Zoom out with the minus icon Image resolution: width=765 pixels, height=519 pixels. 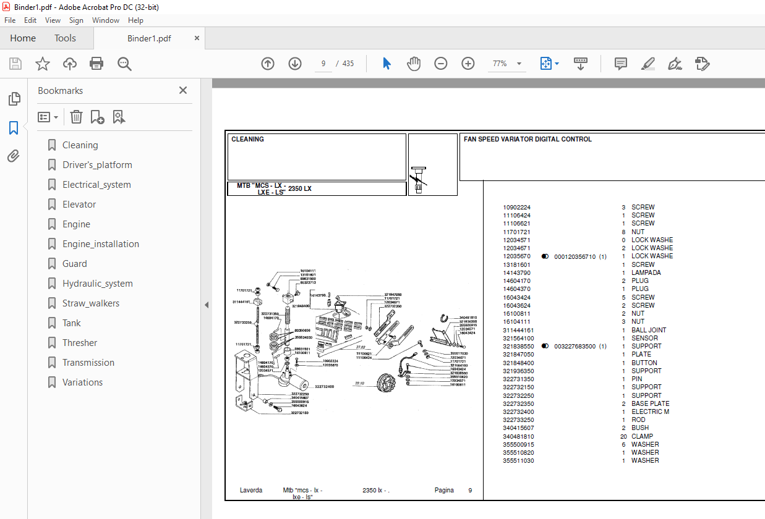click(441, 64)
